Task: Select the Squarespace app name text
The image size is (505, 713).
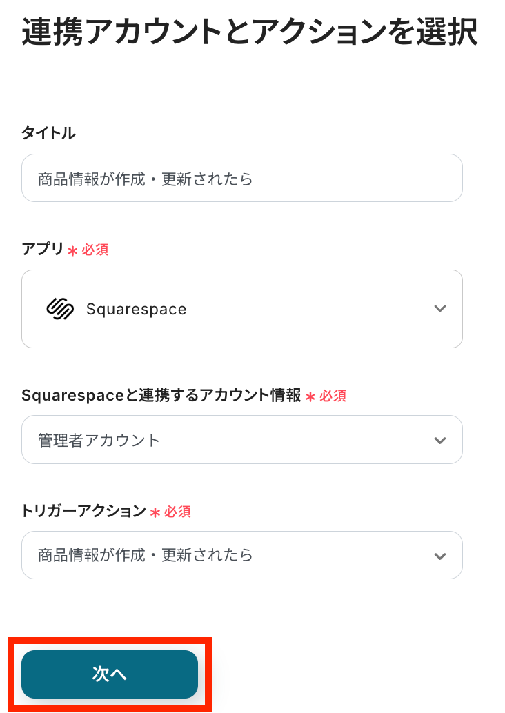Action: 136,309
